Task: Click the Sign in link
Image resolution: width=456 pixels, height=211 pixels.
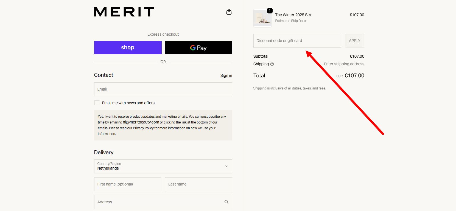Action: click(x=226, y=75)
